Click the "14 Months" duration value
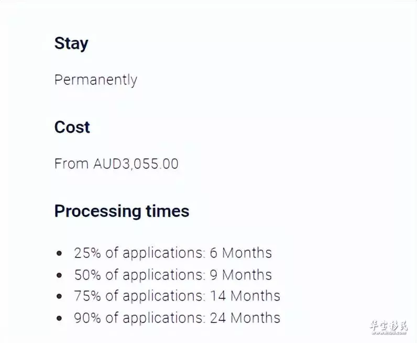Viewport: 417px width, 343px height. click(245, 296)
